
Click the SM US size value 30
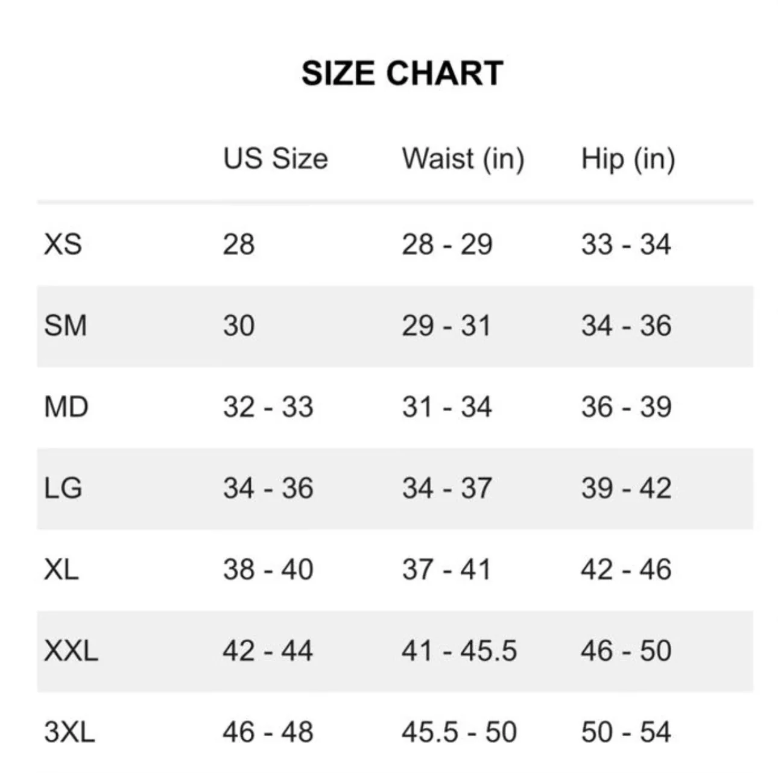(x=239, y=326)
